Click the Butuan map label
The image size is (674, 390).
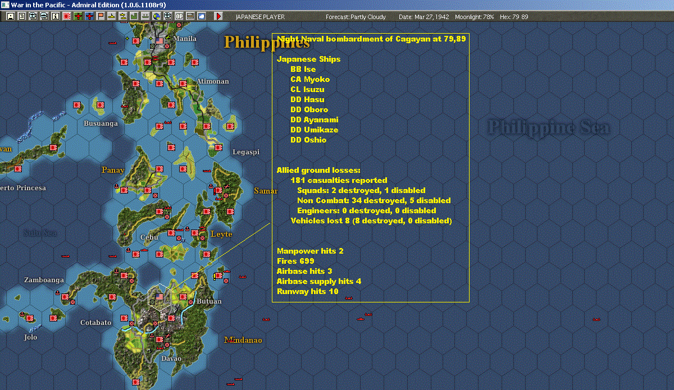pyautogui.click(x=209, y=301)
